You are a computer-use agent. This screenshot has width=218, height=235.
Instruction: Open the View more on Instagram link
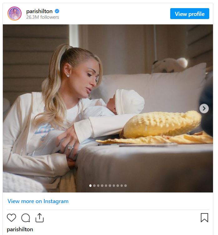point(38,201)
